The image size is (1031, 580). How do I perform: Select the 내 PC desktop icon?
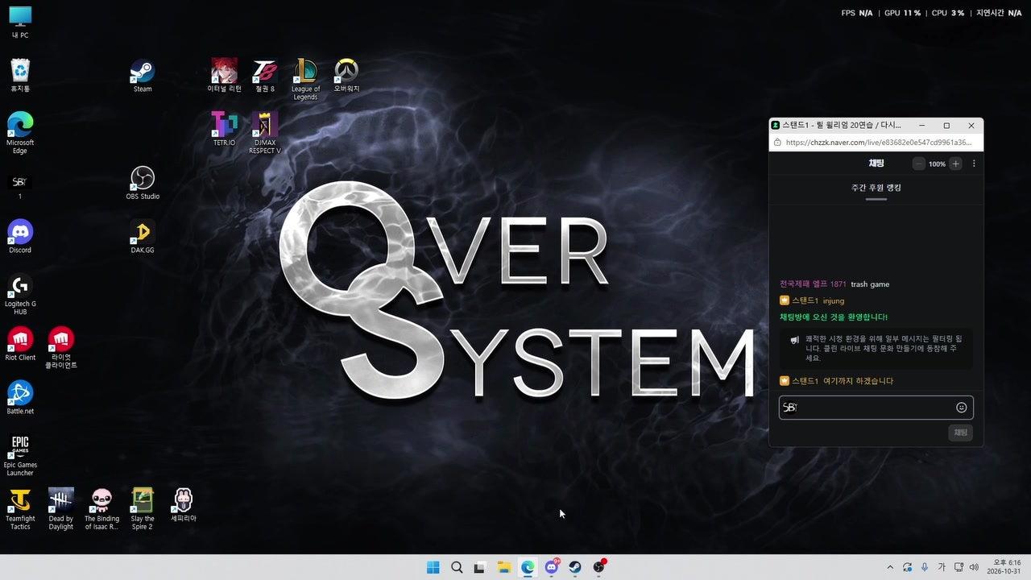point(20,23)
